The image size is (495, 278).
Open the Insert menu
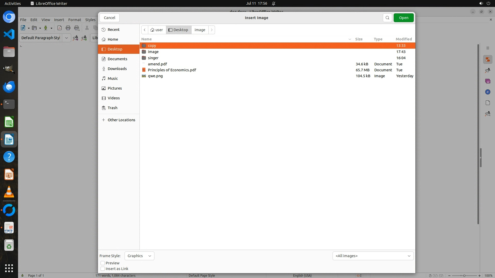(59, 20)
